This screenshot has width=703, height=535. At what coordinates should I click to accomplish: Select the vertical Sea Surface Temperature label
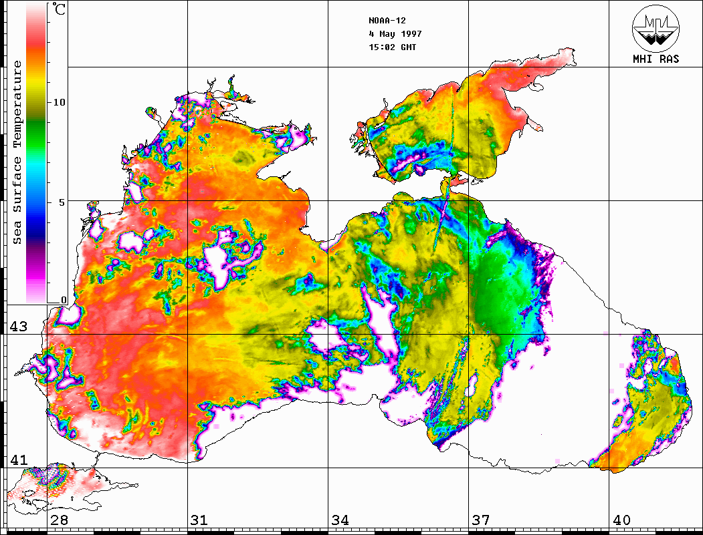click(18, 152)
